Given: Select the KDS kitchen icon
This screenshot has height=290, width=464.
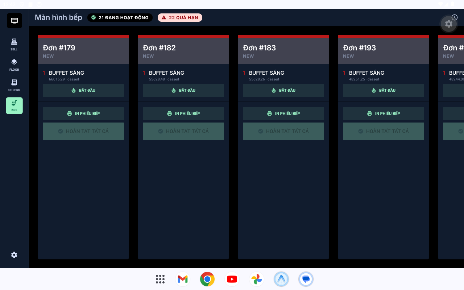Looking at the screenshot, I should click(14, 105).
